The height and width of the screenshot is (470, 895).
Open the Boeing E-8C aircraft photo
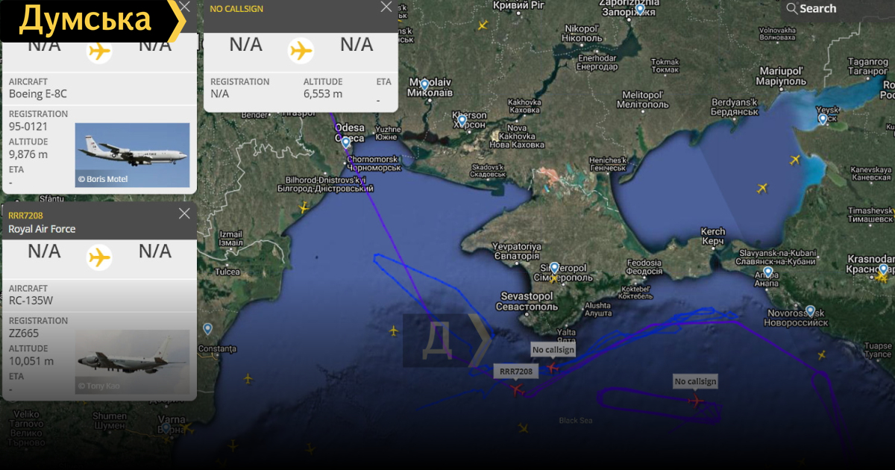(x=133, y=154)
